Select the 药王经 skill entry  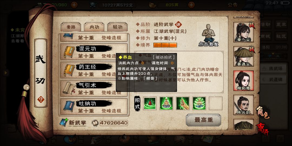coord(94,70)
